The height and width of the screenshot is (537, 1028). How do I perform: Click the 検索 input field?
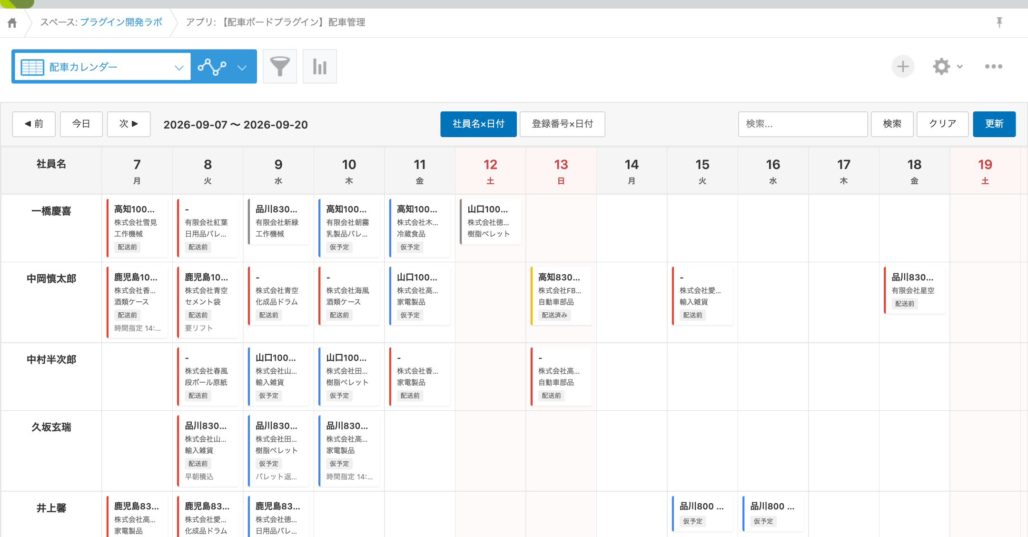pos(803,124)
